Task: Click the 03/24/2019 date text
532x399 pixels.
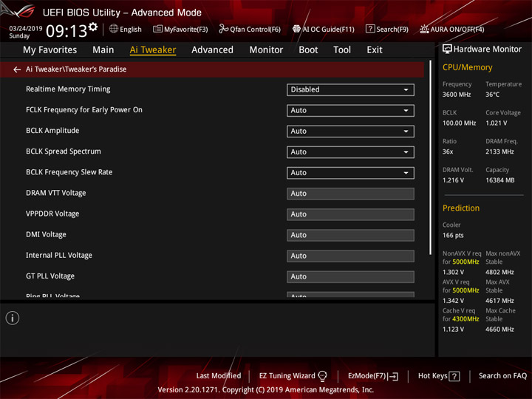Action: (x=25, y=29)
